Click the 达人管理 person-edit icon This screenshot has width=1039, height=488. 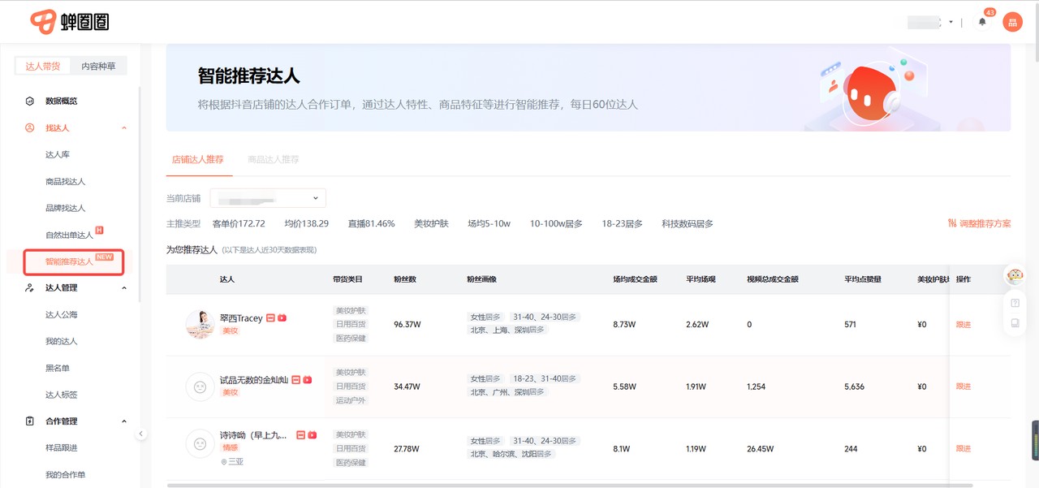(30, 287)
